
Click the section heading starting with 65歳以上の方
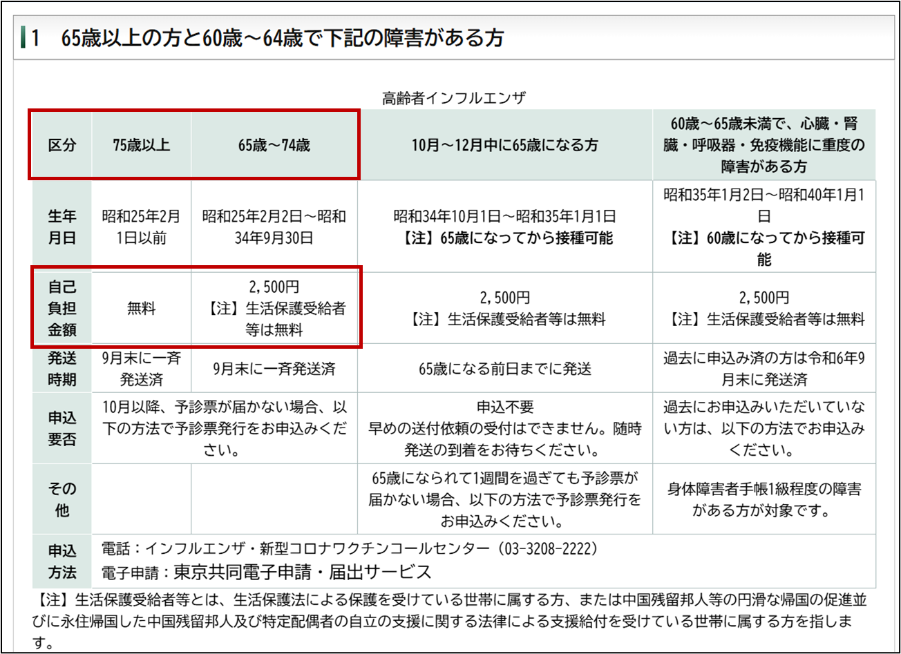282,38
